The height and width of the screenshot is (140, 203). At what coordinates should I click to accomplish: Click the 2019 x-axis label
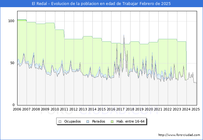tap(139, 109)
